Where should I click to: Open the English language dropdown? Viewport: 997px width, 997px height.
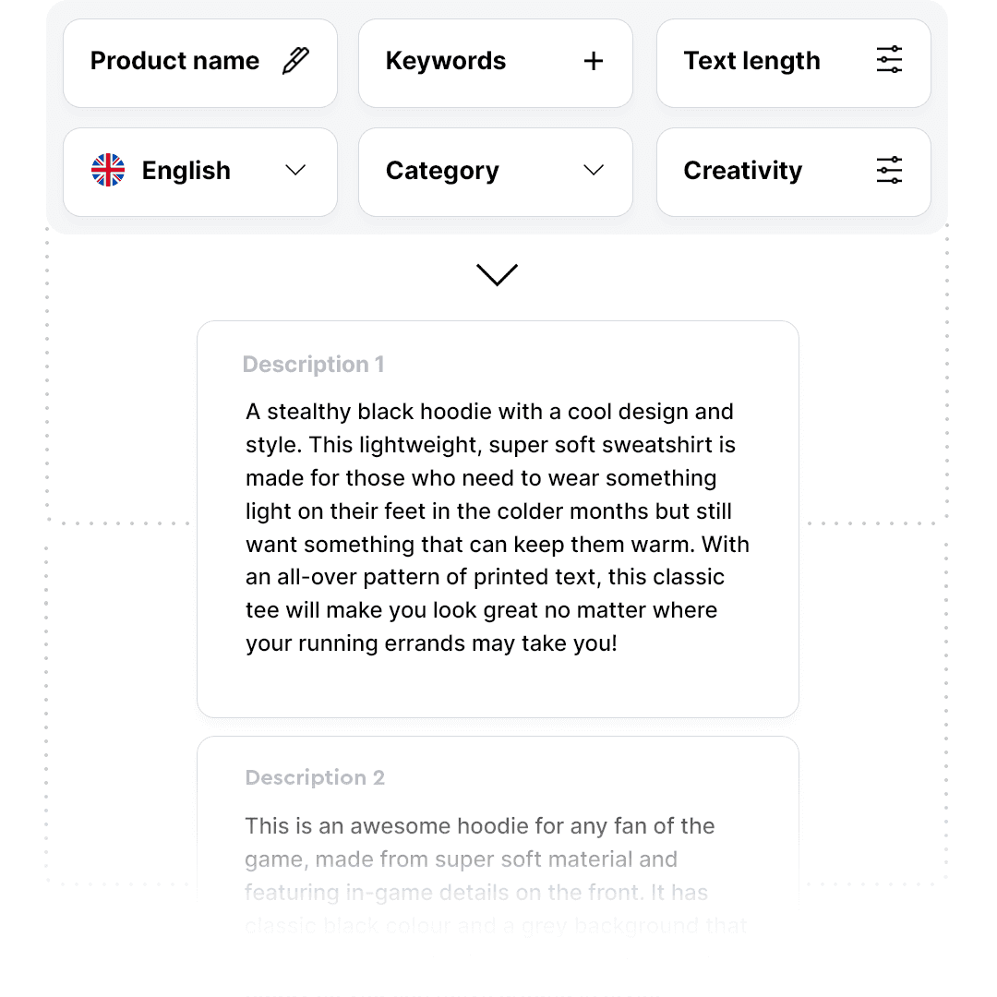295,171
